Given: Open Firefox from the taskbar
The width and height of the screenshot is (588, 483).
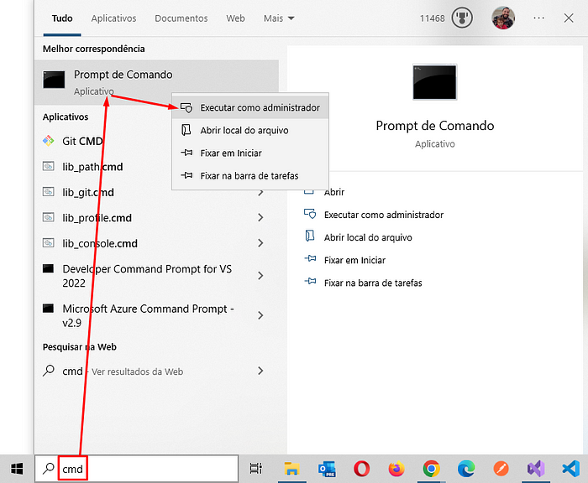Looking at the screenshot, I should [x=396, y=469].
